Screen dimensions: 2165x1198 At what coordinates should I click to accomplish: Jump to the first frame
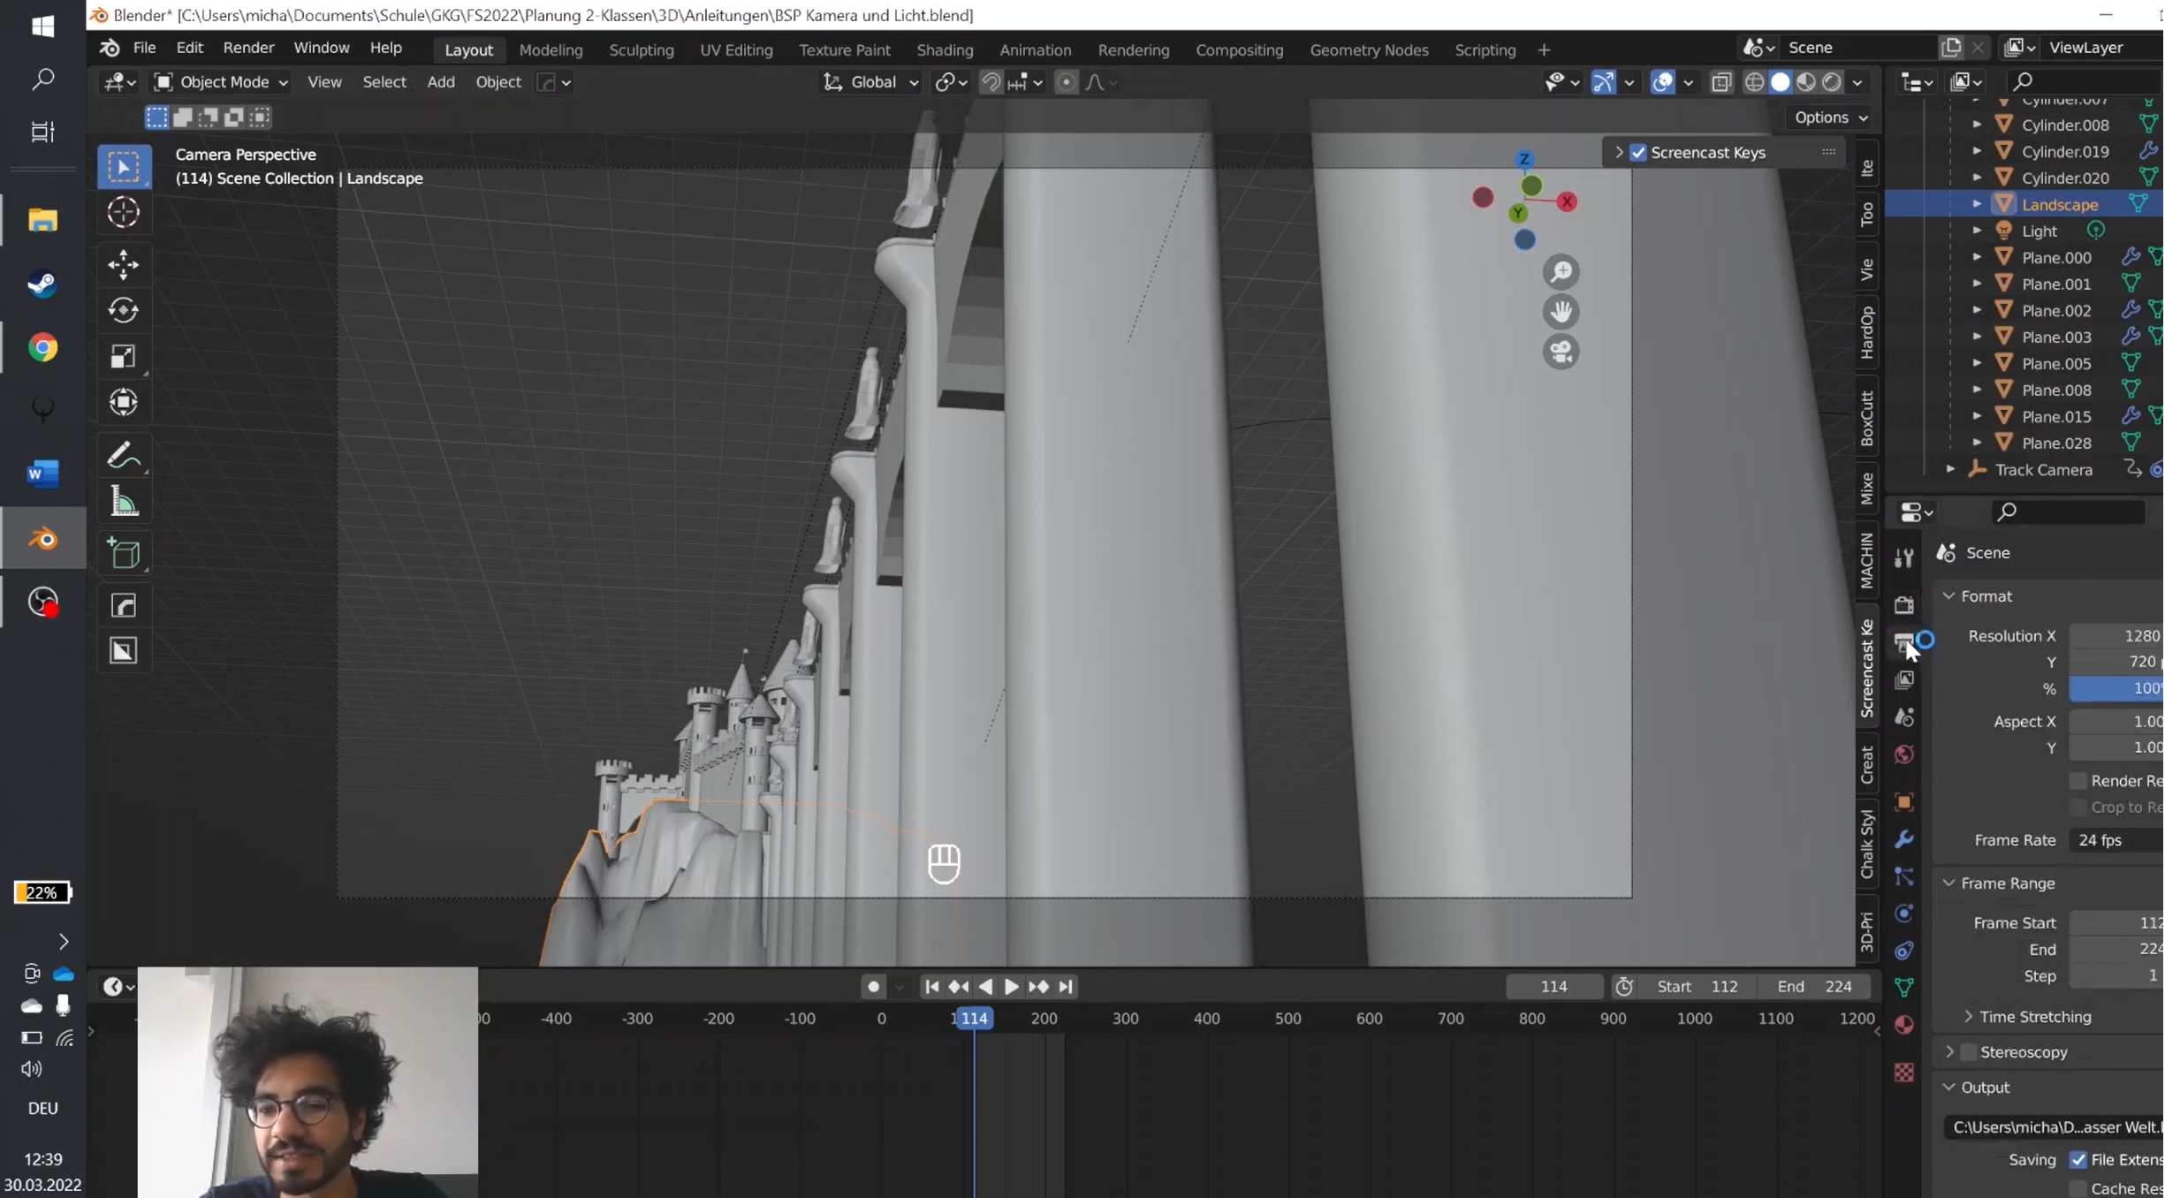[x=932, y=986]
